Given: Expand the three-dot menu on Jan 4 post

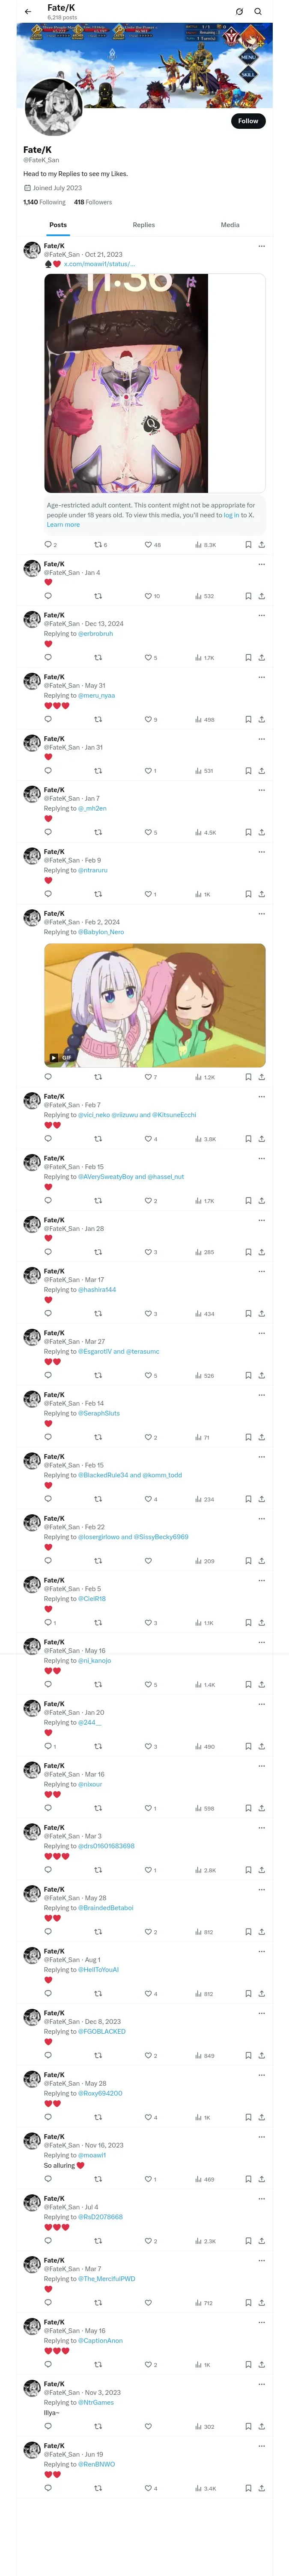Looking at the screenshot, I should [x=261, y=564].
